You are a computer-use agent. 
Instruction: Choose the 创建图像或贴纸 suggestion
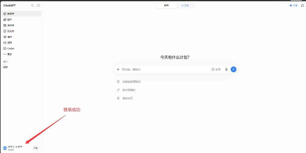pos(129,82)
